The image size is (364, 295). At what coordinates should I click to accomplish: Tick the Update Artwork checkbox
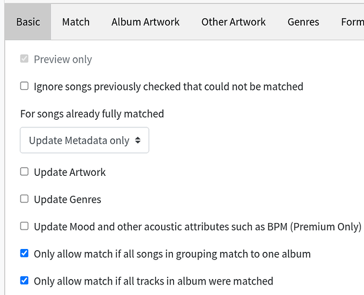[24, 172]
